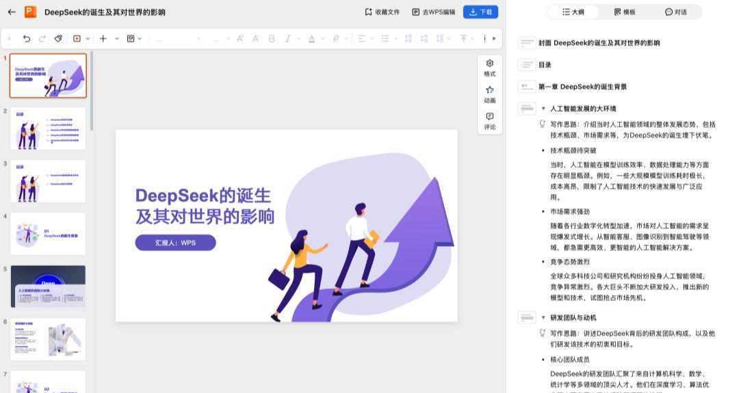The height and width of the screenshot is (393, 739).
Task: Open the slide layout icon
Action: tap(131, 38)
